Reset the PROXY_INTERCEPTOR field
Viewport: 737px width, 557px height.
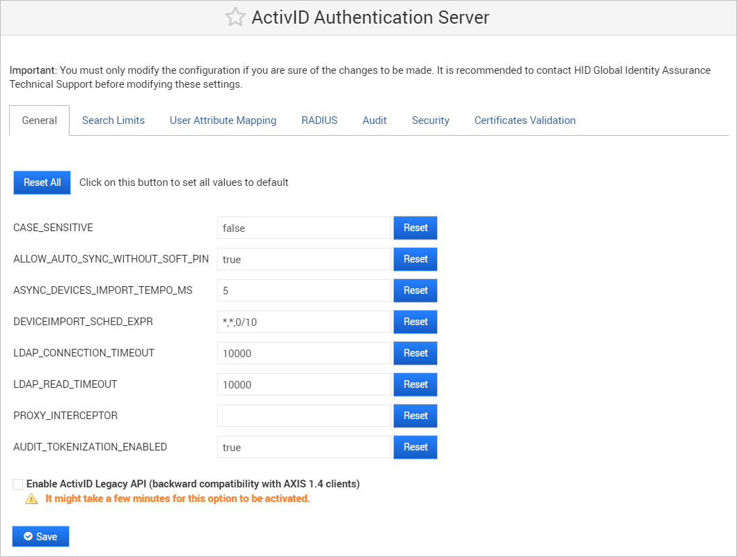415,416
